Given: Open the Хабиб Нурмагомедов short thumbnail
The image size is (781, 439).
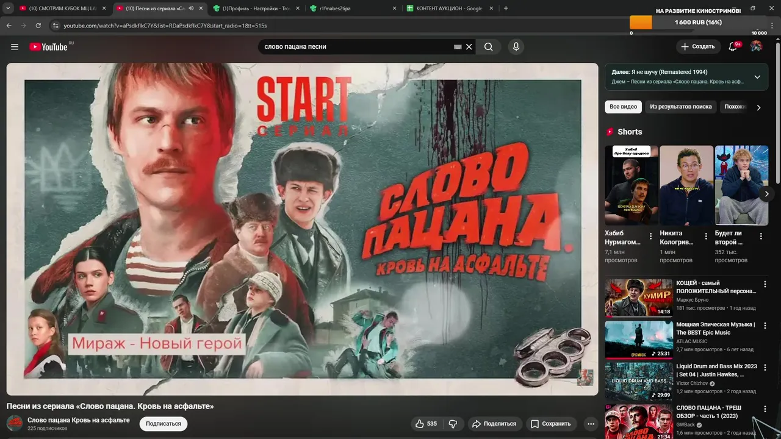Looking at the screenshot, I should [x=632, y=185].
